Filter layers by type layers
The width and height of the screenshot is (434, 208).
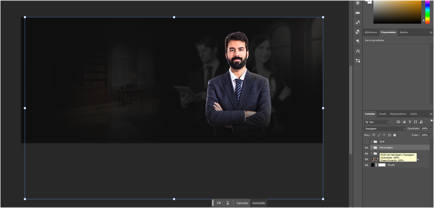[410, 122]
